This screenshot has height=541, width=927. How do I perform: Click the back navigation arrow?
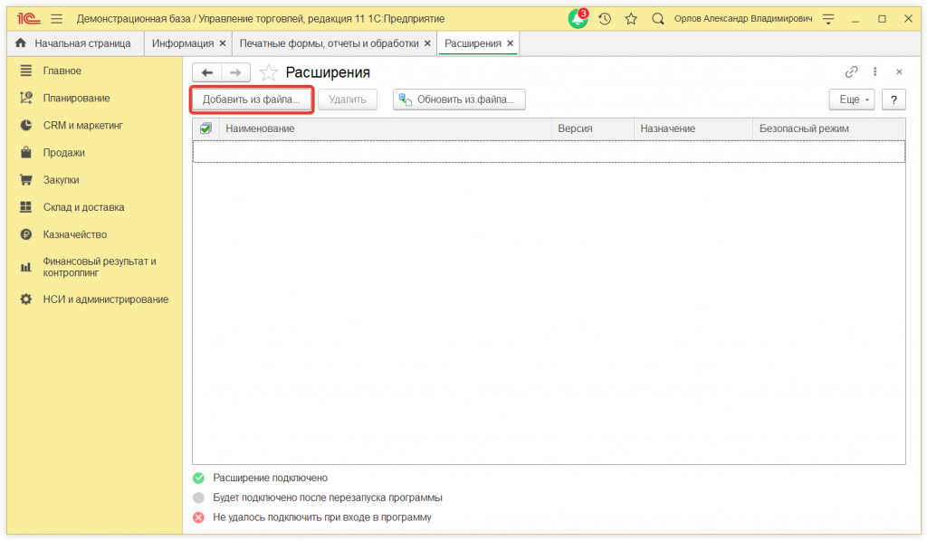[x=207, y=73]
